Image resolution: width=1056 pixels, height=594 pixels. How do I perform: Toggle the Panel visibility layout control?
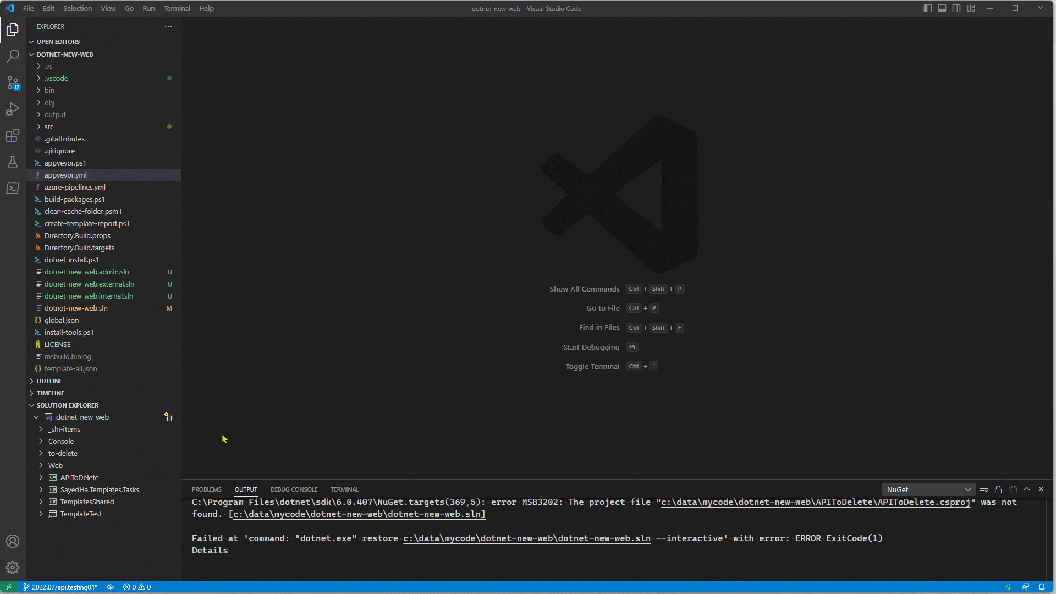942,8
